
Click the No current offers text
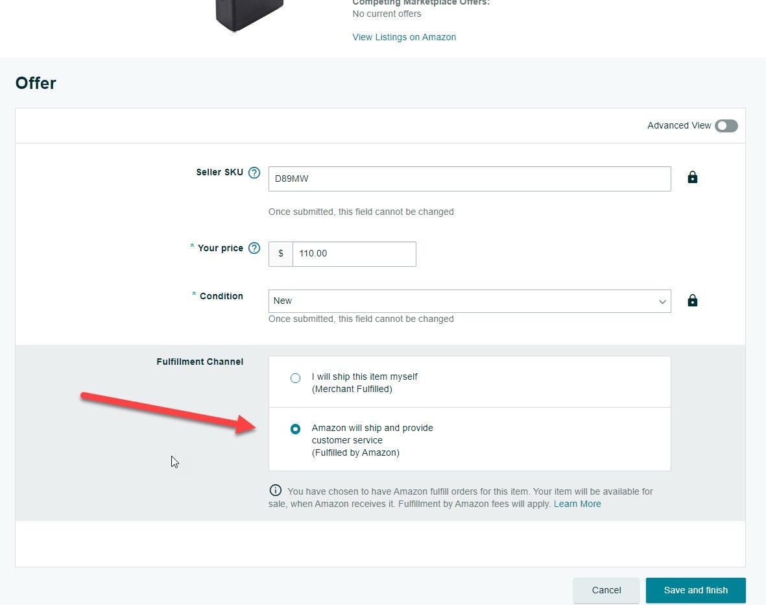(x=387, y=14)
